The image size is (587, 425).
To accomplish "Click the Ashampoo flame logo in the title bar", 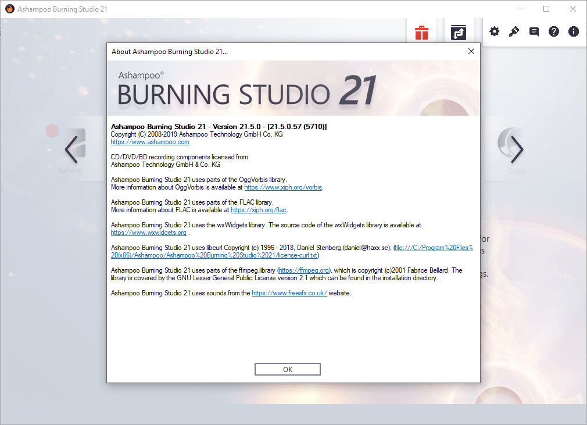I will click(9, 9).
